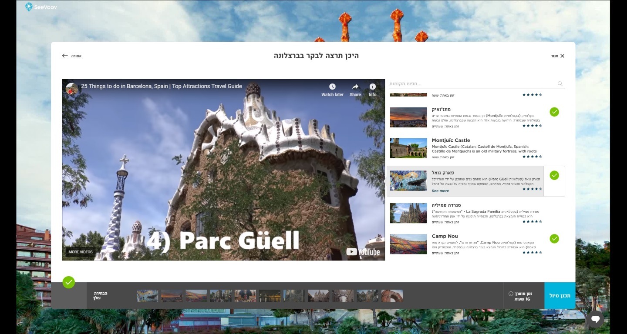Image resolution: width=627 pixels, height=334 pixels.
Task: Select the סגרדה פמיליה title
Action: [x=446, y=205]
